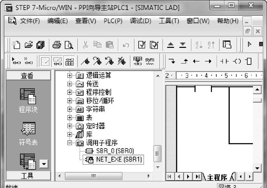Open the 工具(T) menu
Image resolution: width=267 pixels, height=188 pixels.
tap(169, 21)
